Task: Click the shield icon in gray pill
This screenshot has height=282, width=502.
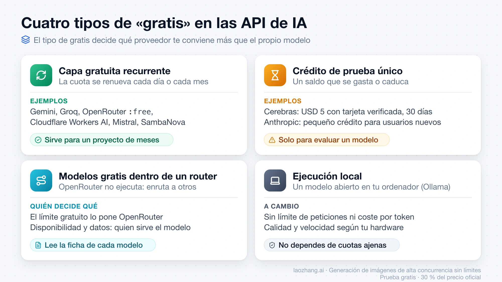Action: [x=272, y=245]
